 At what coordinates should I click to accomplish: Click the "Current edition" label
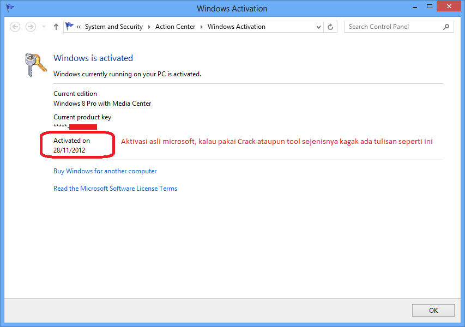tap(75, 94)
